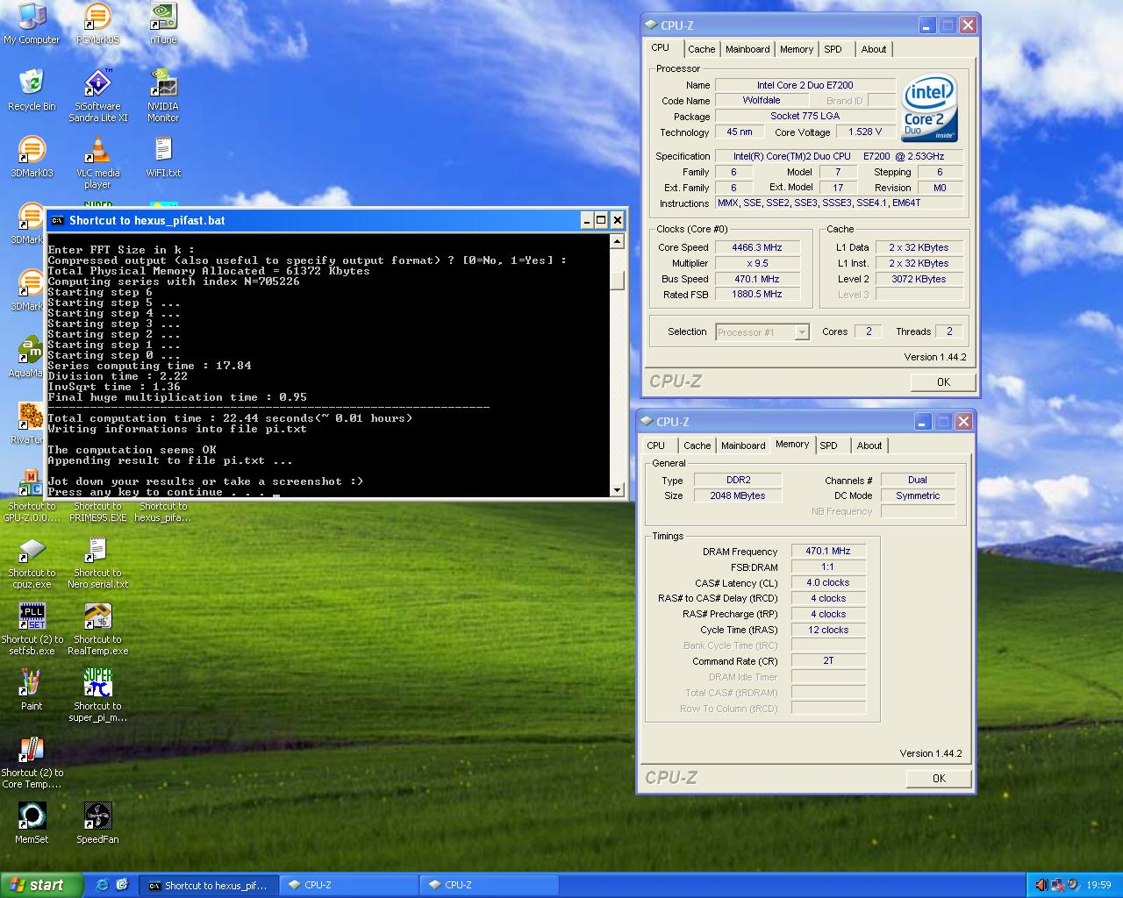Image resolution: width=1123 pixels, height=898 pixels.
Task: Click the CAS# Latency 4.0 clocks value
Action: point(828,582)
